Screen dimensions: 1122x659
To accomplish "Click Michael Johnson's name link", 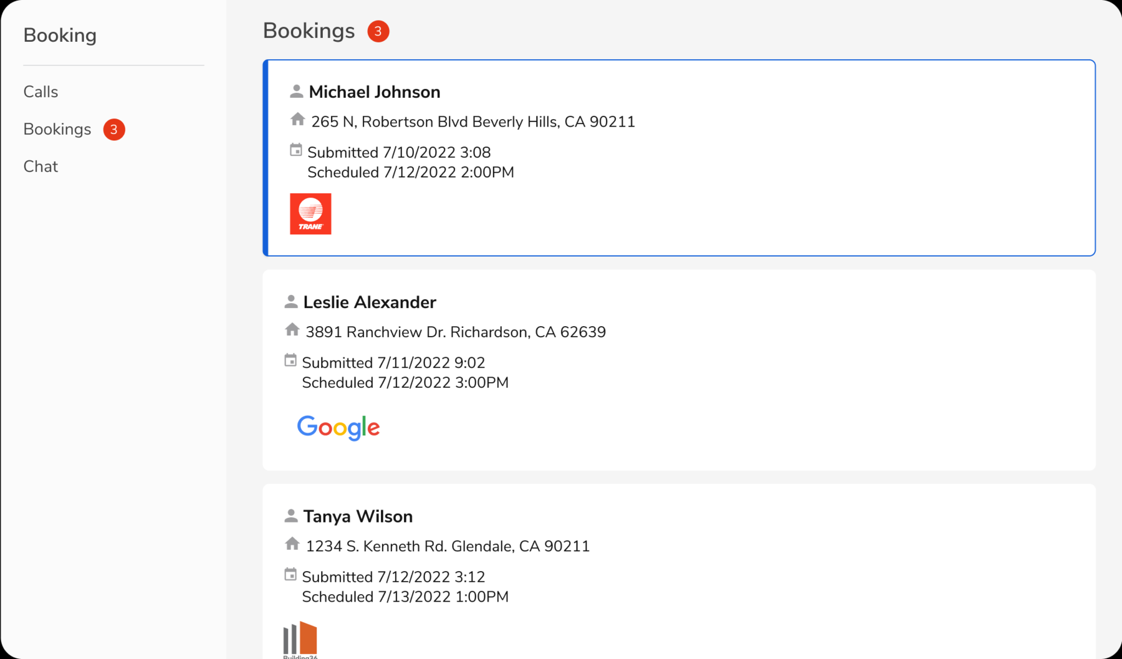I will click(374, 92).
